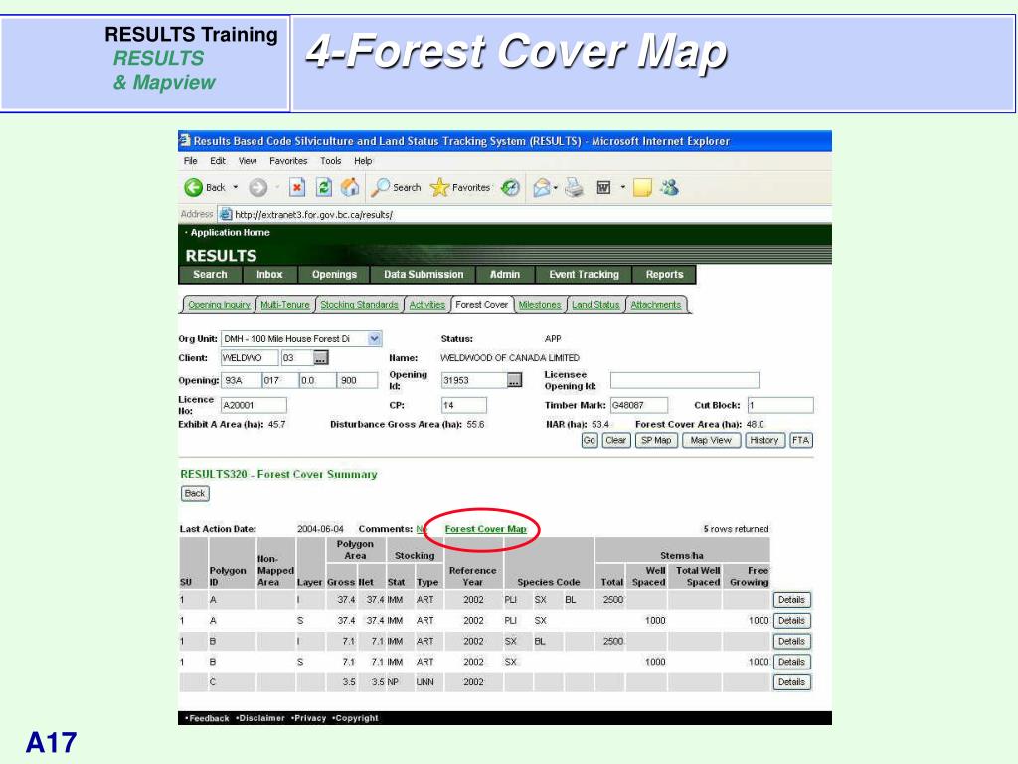The image size is (1018, 764).
Task: Click the Licence No input field
Action: pyautogui.click(x=254, y=406)
